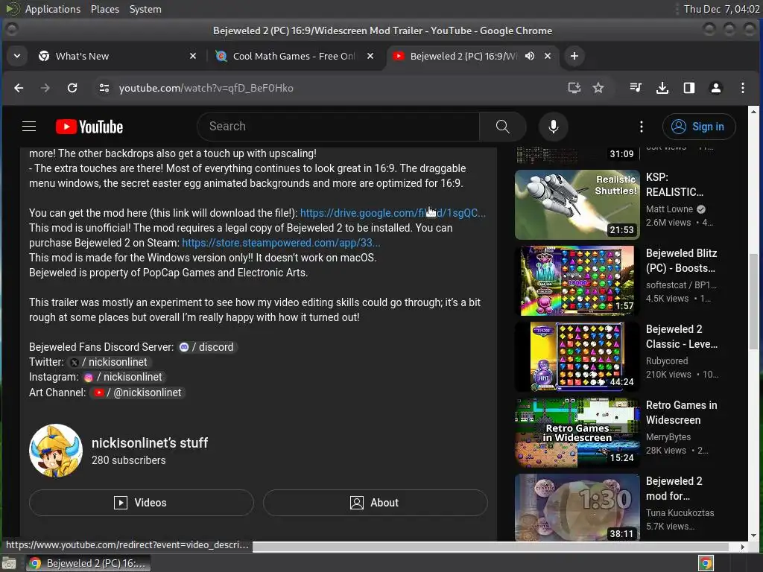Reload the page

[72, 88]
